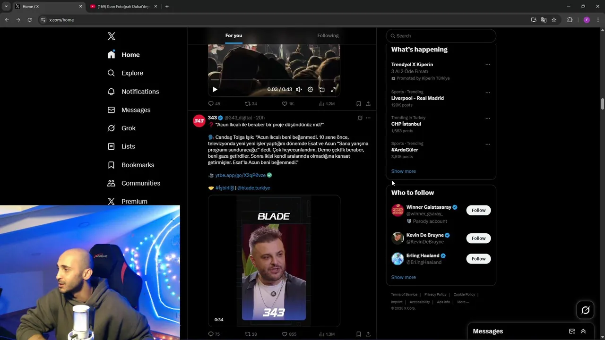
Task: Unmute the top video
Action: (x=299, y=89)
